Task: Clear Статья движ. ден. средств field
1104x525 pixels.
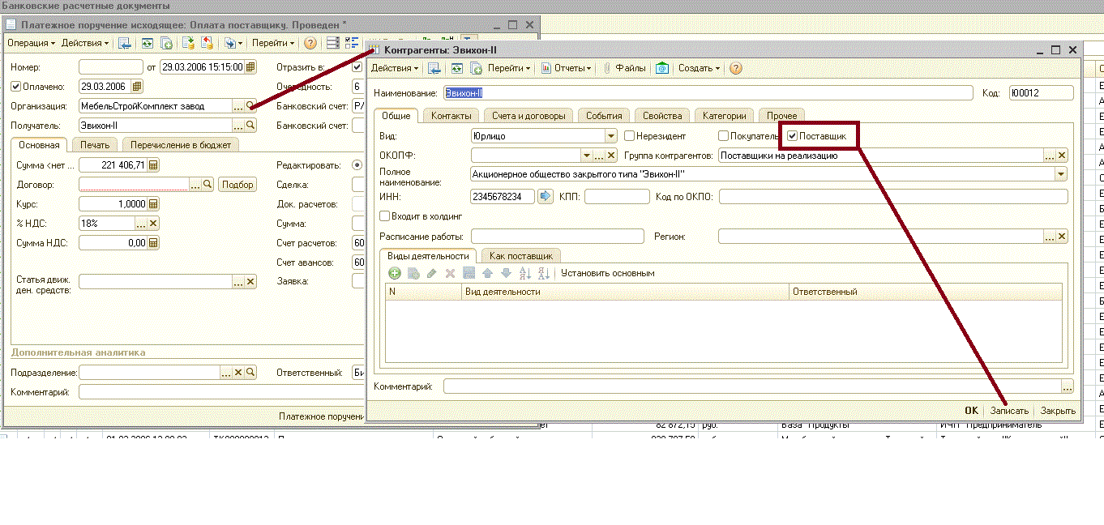Action: click(250, 282)
